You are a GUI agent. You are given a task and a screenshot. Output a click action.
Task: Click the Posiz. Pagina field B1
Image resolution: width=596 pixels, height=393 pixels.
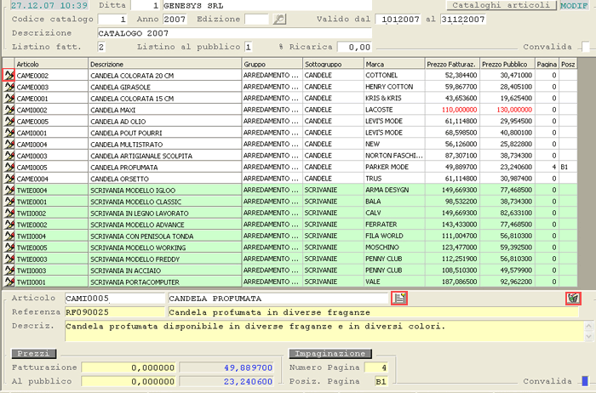coord(381,381)
